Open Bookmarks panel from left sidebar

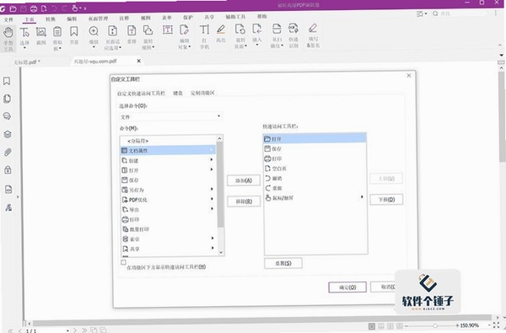[7, 81]
